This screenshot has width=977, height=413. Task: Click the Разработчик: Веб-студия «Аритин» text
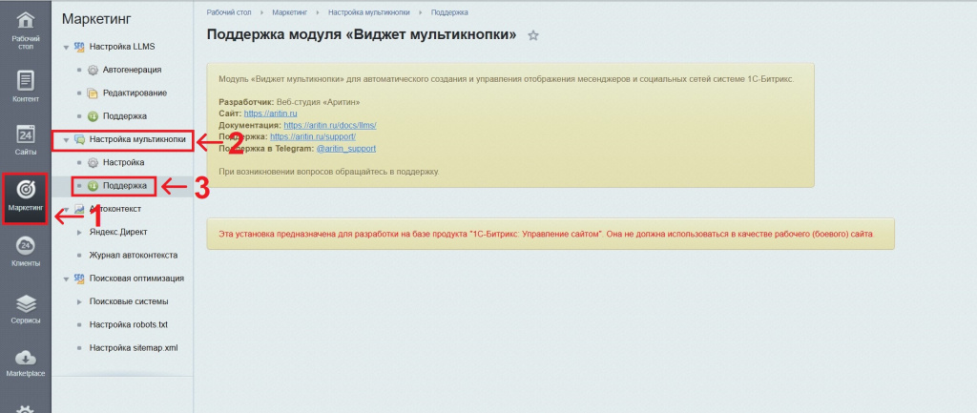pyautogui.click(x=290, y=101)
